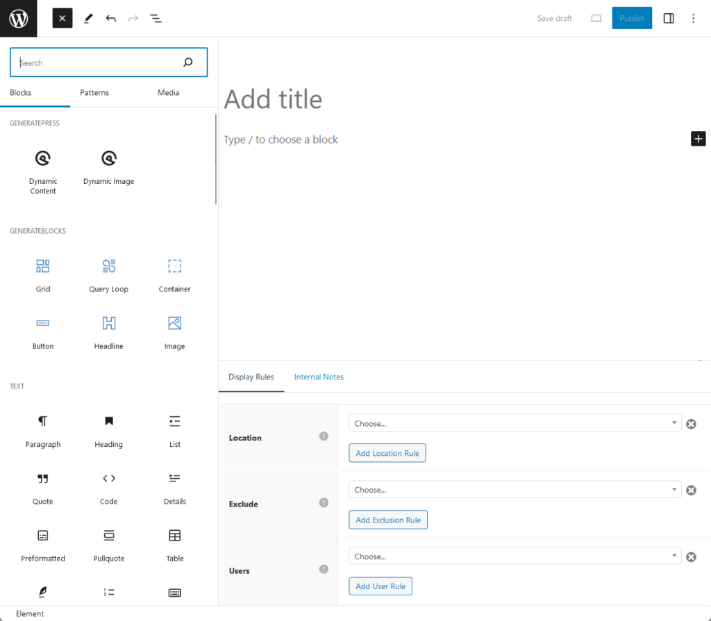The image size is (711, 621).
Task: Select the Tools pencil icon
Action: click(88, 19)
